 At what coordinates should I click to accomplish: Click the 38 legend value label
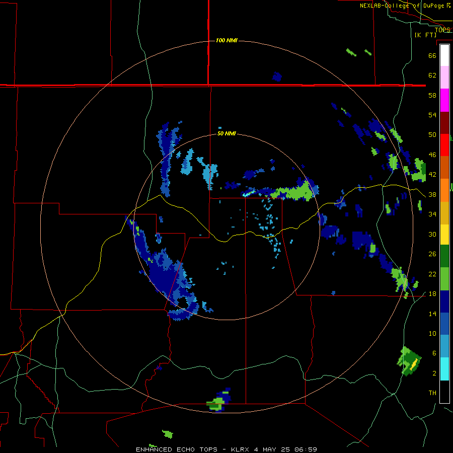(432, 194)
